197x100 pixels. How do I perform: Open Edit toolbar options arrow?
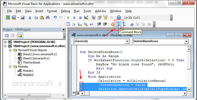tap(154, 24)
